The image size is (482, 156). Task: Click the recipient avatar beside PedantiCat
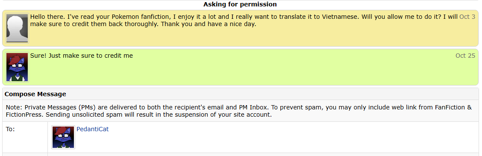63,137
